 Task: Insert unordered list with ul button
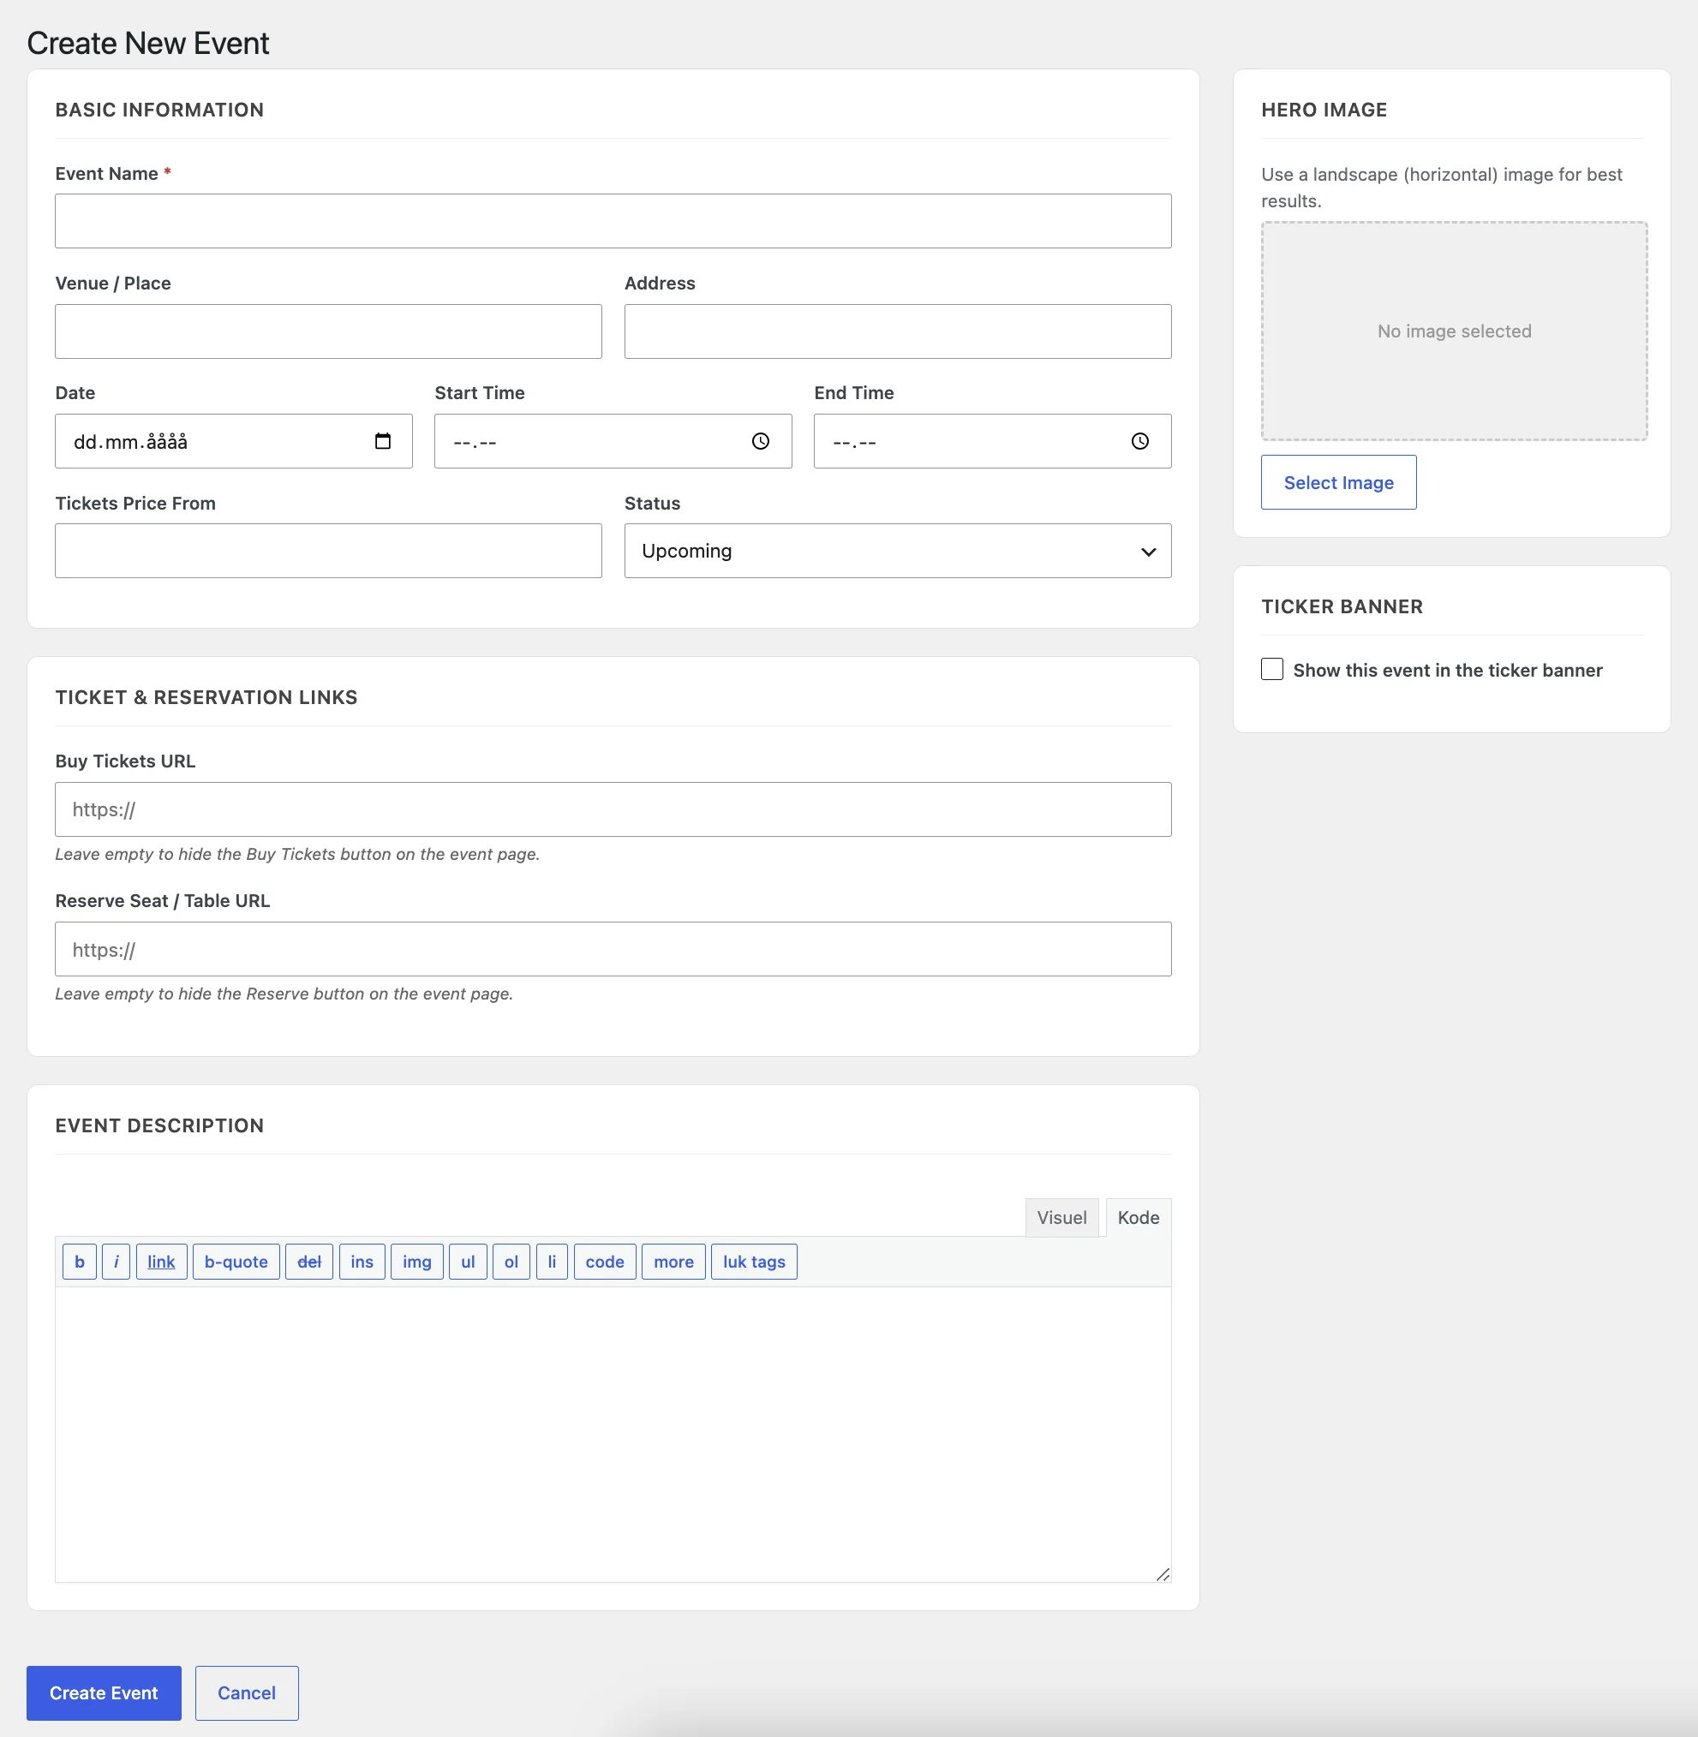pyautogui.click(x=469, y=1262)
